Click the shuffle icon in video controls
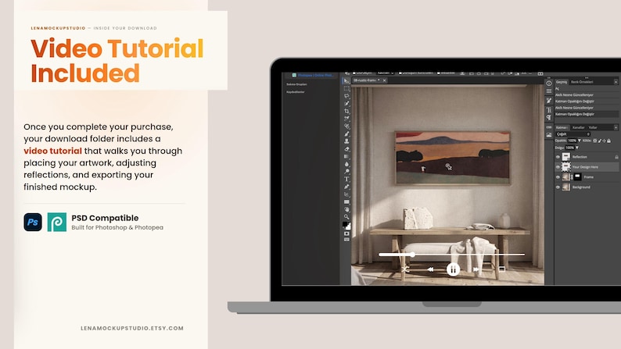This screenshot has width=621, height=349. click(405, 269)
